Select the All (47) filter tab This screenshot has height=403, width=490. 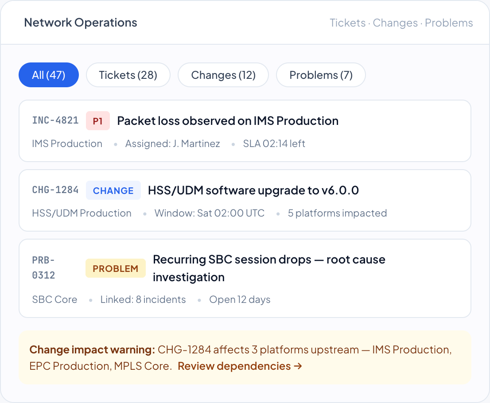49,75
